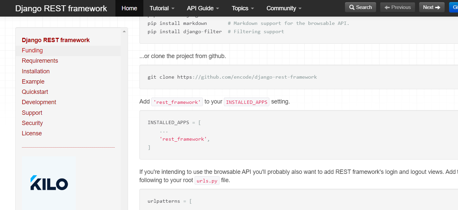Click the magnifier icon in Search button

[x=352, y=7]
